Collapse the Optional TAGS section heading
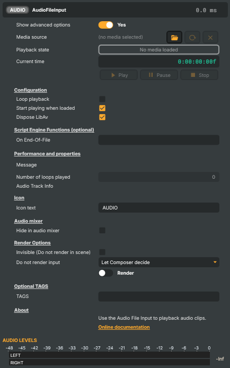230x368 pixels. coord(31,286)
